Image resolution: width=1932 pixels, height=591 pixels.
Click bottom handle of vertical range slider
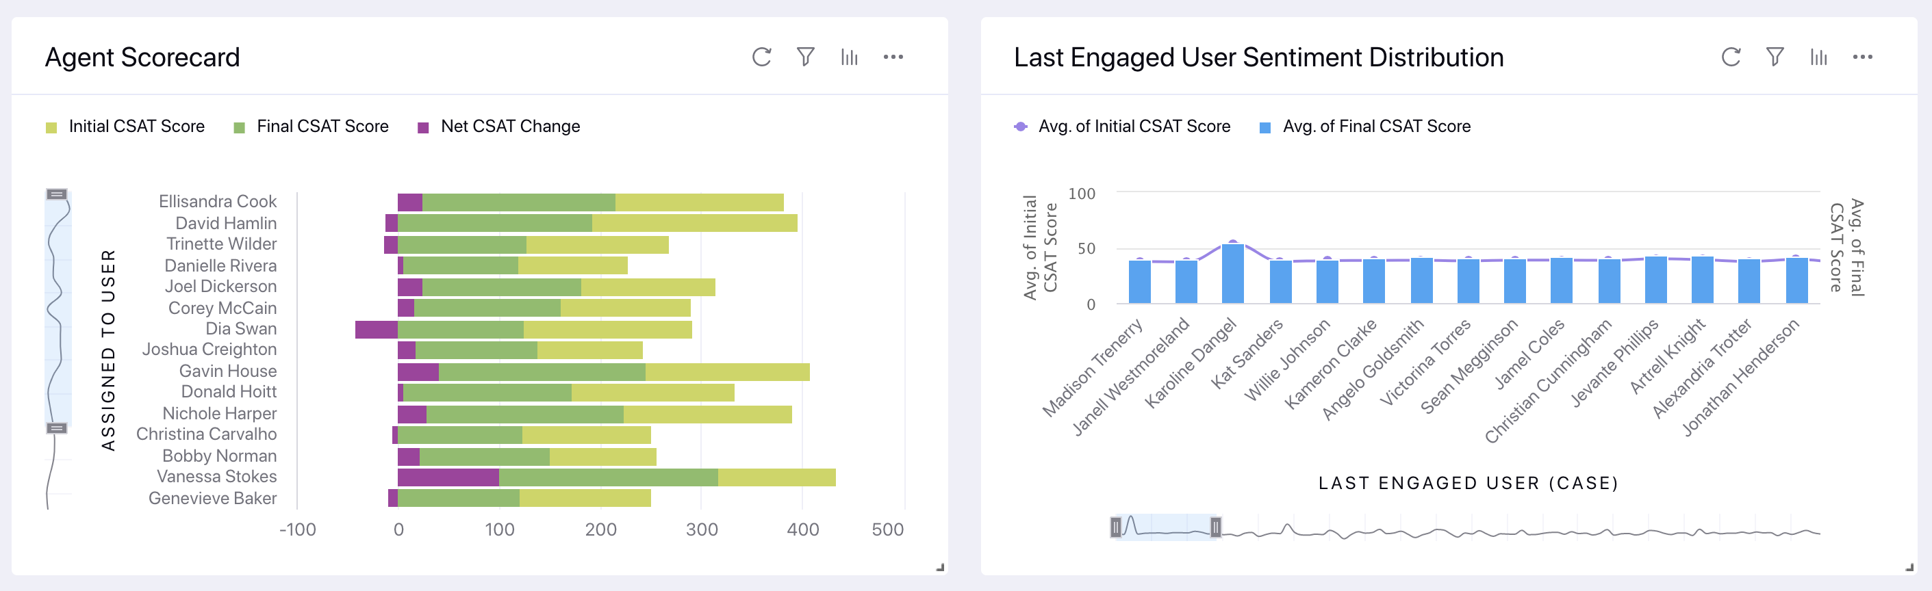57,428
